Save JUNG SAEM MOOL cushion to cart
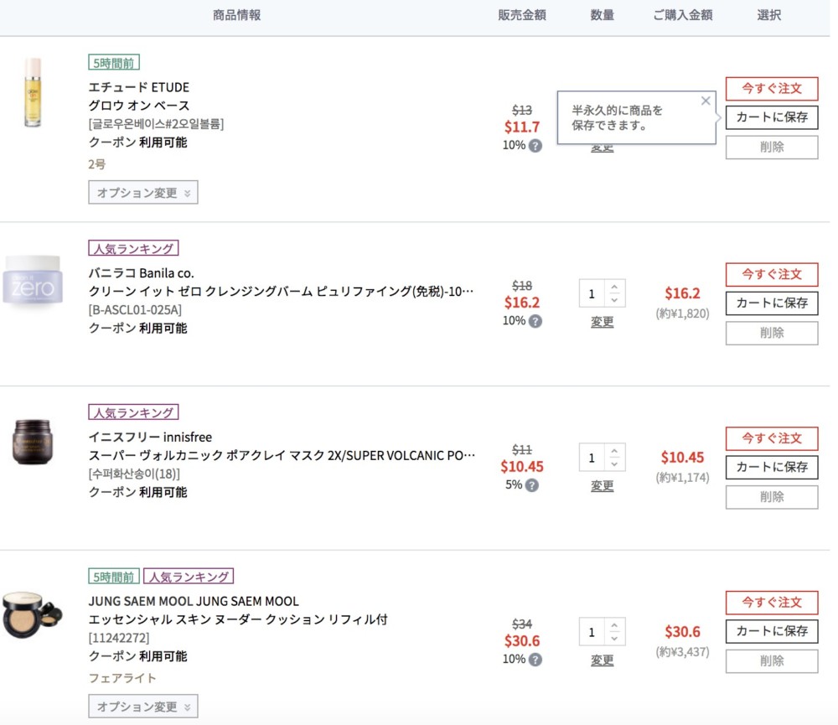 [x=772, y=632]
